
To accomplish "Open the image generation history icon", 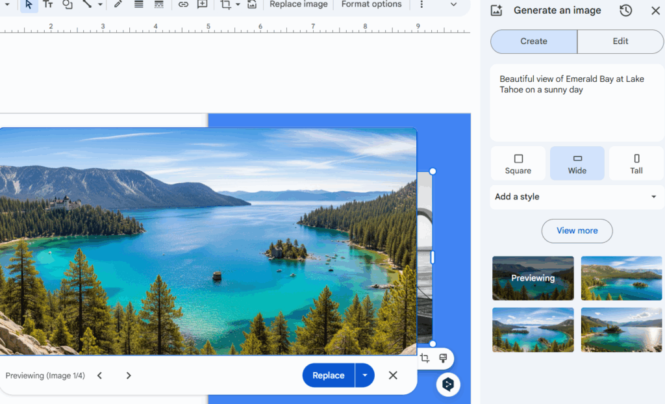I will click(625, 10).
